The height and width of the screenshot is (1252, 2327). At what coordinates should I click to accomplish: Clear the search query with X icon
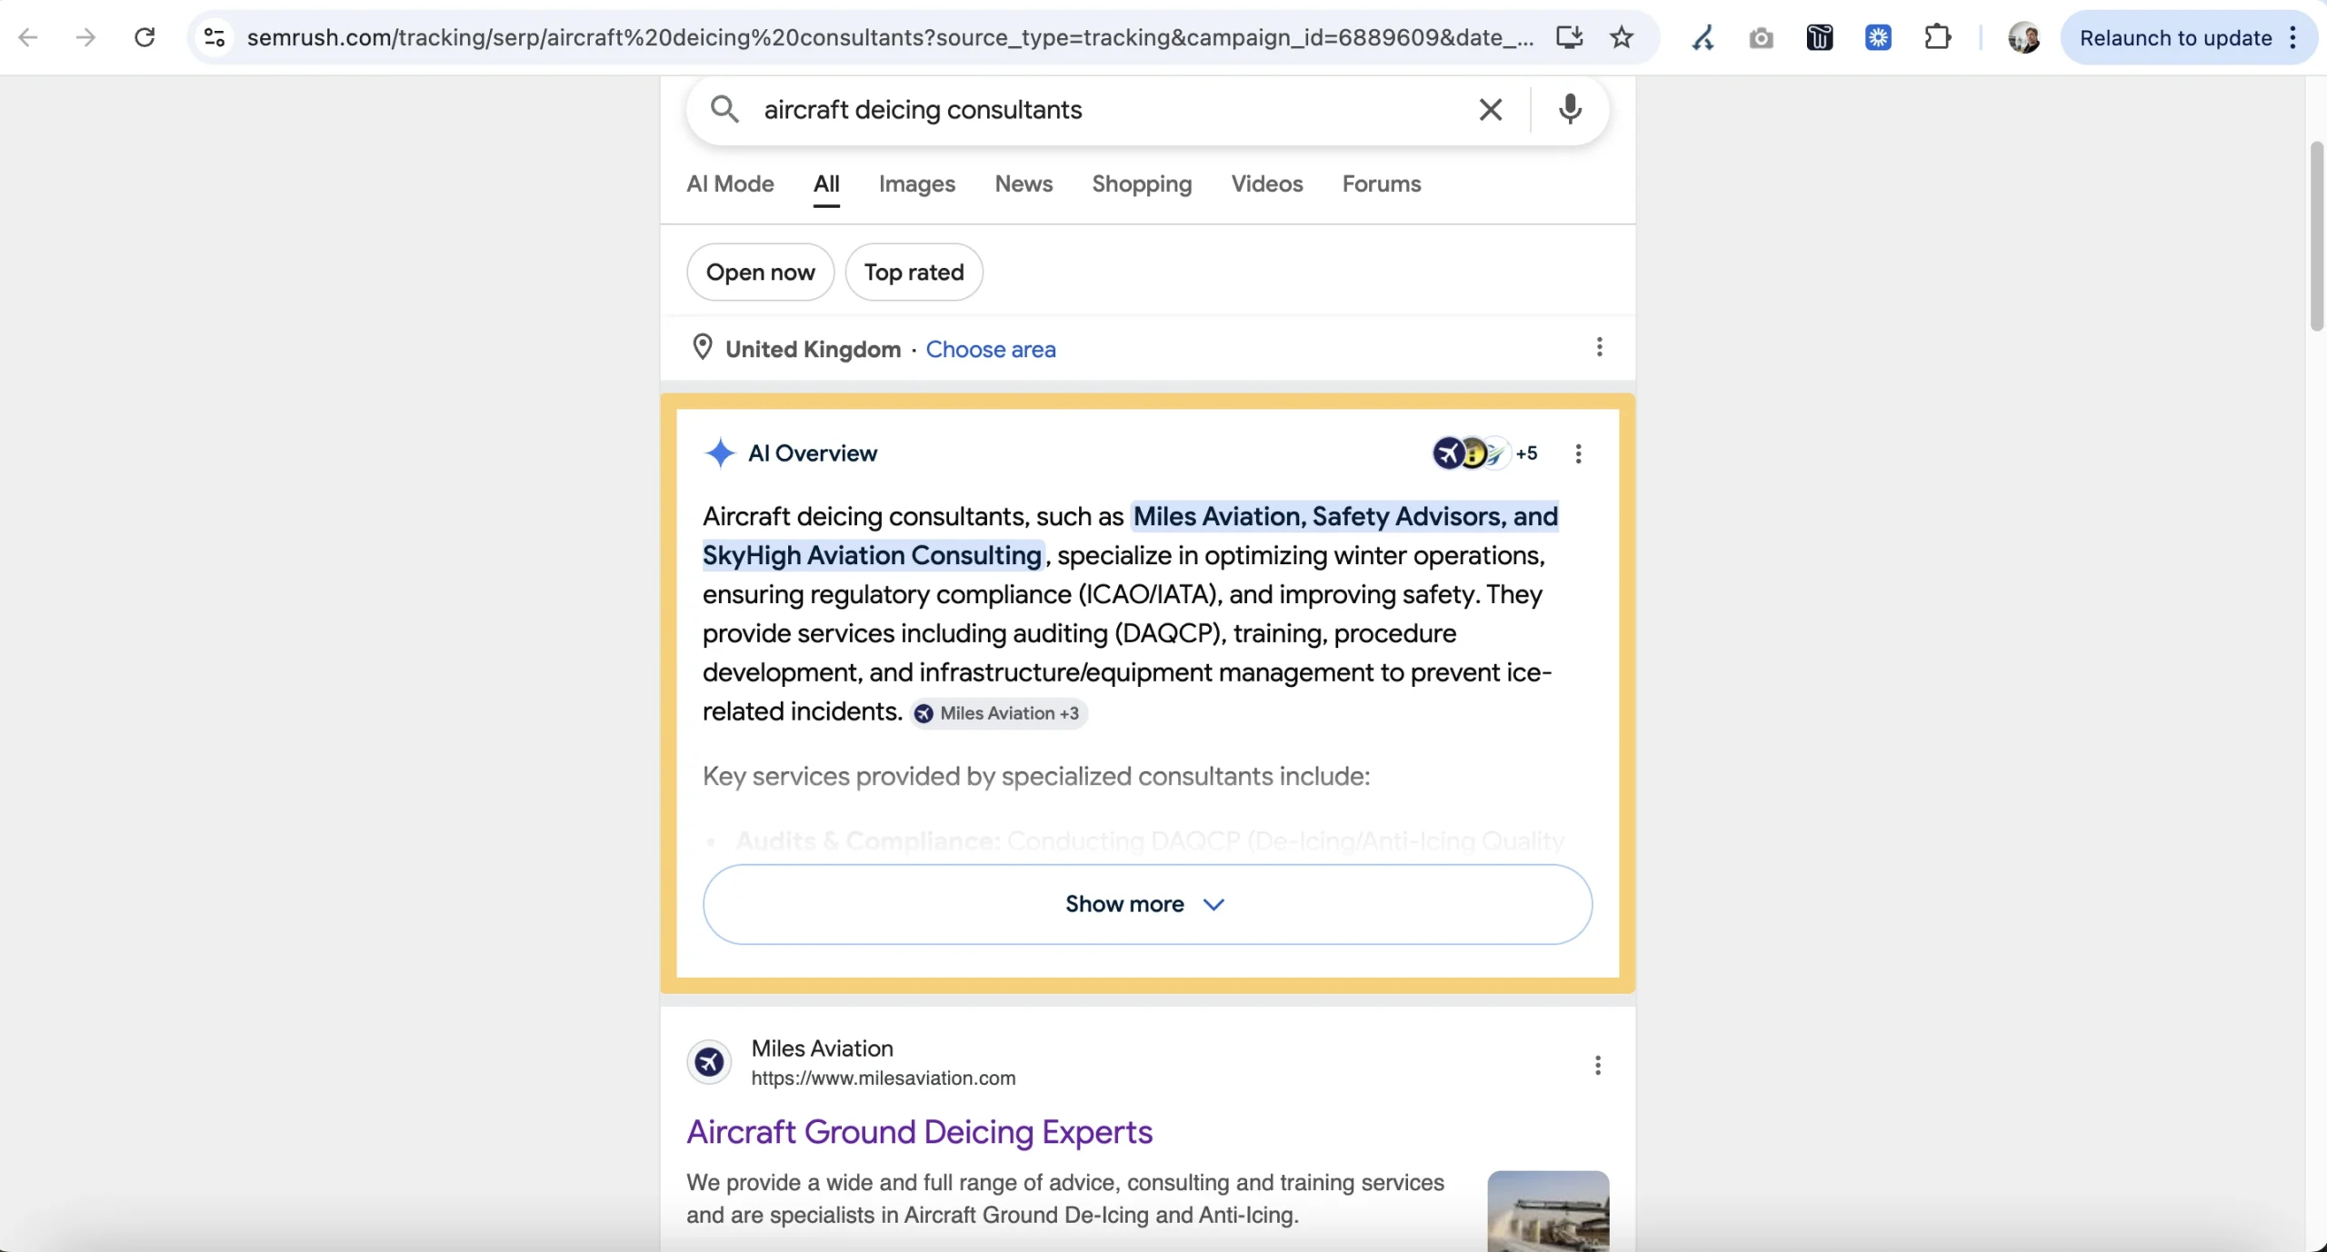[1491, 109]
